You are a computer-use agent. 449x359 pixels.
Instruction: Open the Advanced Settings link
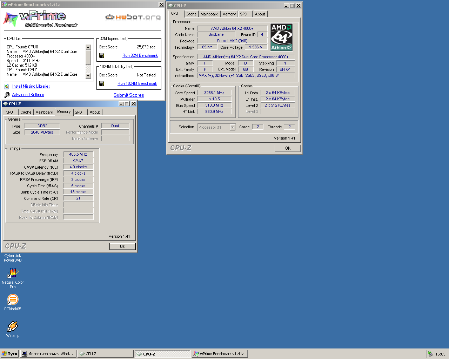click(x=28, y=95)
